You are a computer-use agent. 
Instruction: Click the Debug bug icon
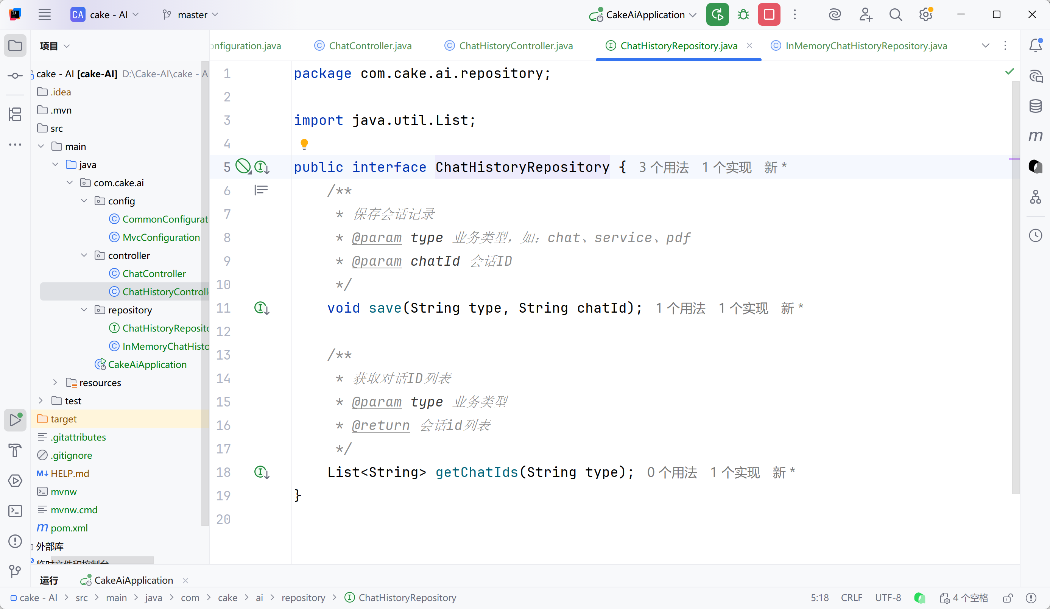click(x=743, y=15)
